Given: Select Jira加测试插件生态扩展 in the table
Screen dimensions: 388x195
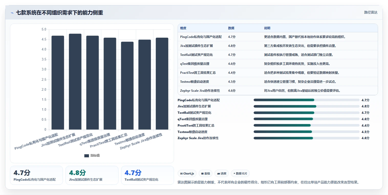Looking at the screenshot, I should (197, 46).
